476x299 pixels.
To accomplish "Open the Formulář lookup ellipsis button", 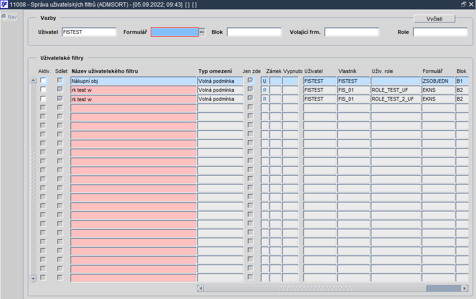I will (x=202, y=32).
